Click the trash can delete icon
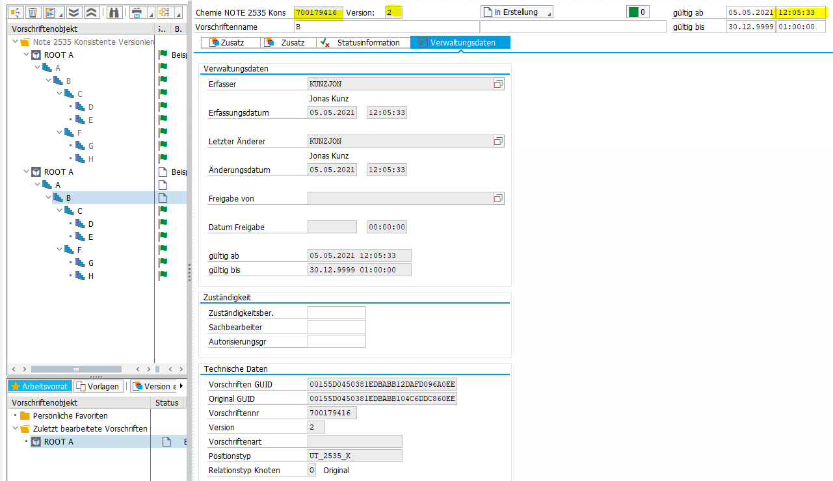The height and width of the screenshot is (481, 833). [32, 12]
